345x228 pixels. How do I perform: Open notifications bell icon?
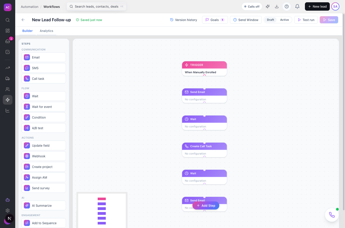coord(297,7)
